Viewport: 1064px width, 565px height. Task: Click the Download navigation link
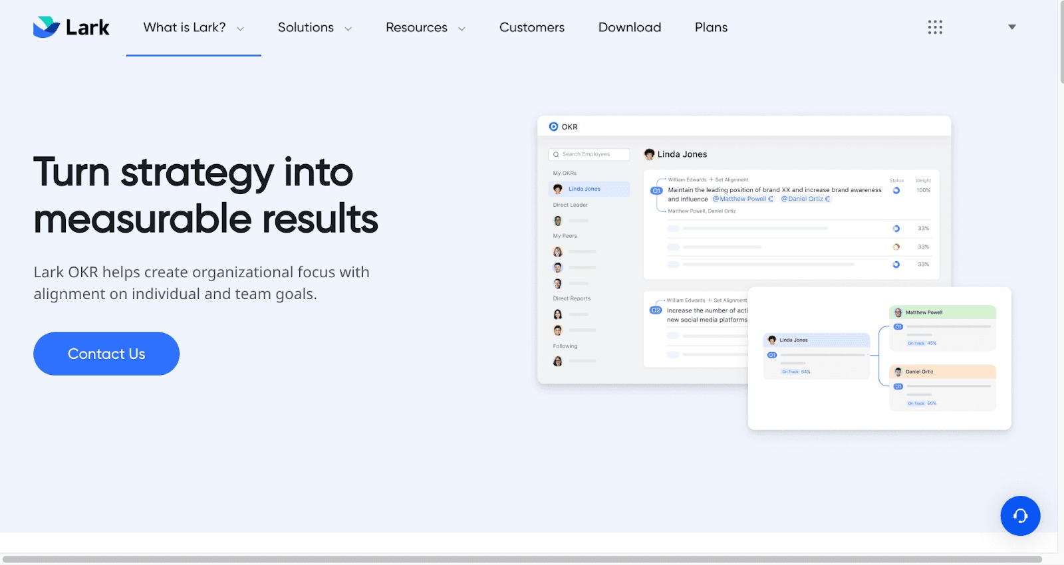pos(629,27)
